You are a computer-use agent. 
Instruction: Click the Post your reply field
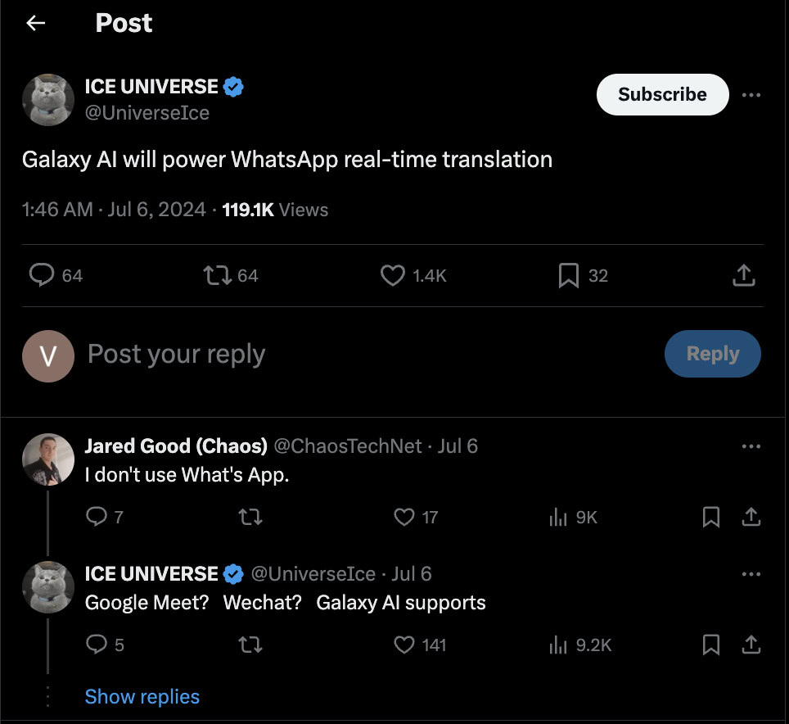point(327,354)
